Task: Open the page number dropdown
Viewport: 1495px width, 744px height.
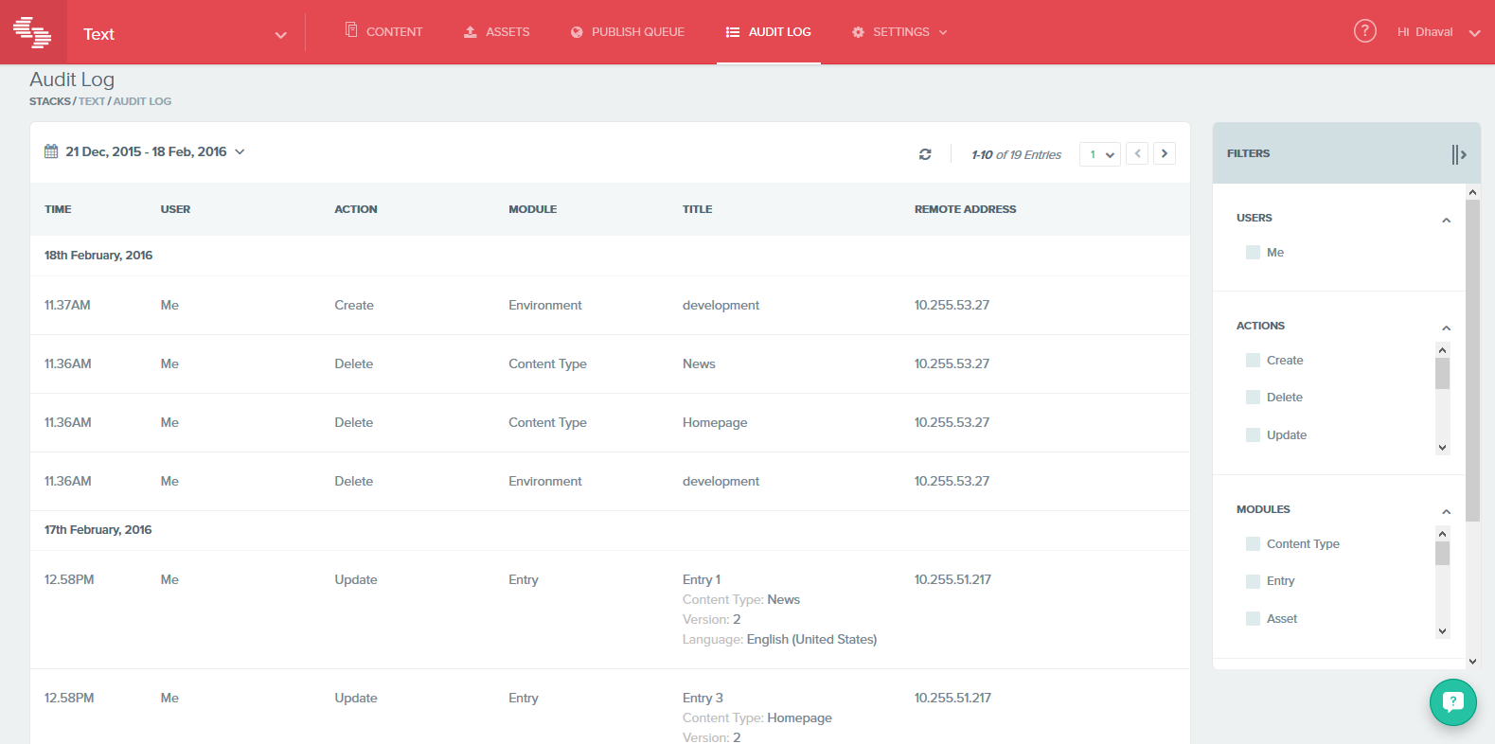Action: tap(1100, 154)
